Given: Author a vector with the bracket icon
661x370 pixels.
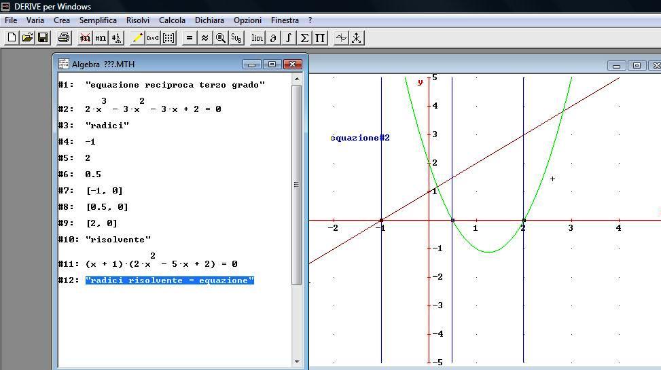Looking at the screenshot, I should 153,38.
